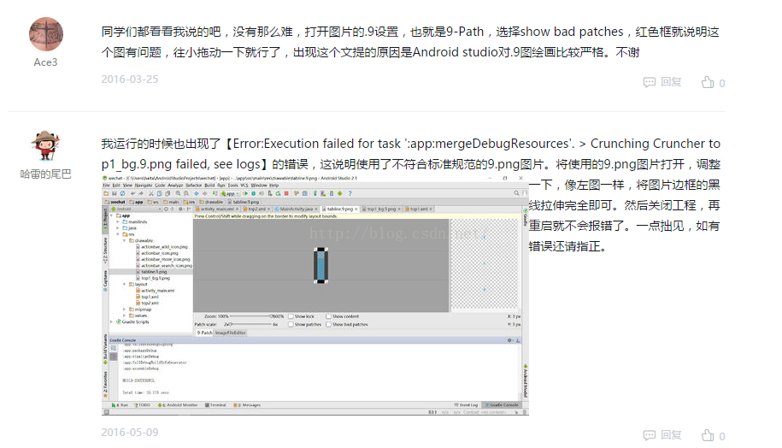782x448 pixels.
Task: Reply to 哈雷的尾巴's comment via 回复
Action: coord(662,435)
